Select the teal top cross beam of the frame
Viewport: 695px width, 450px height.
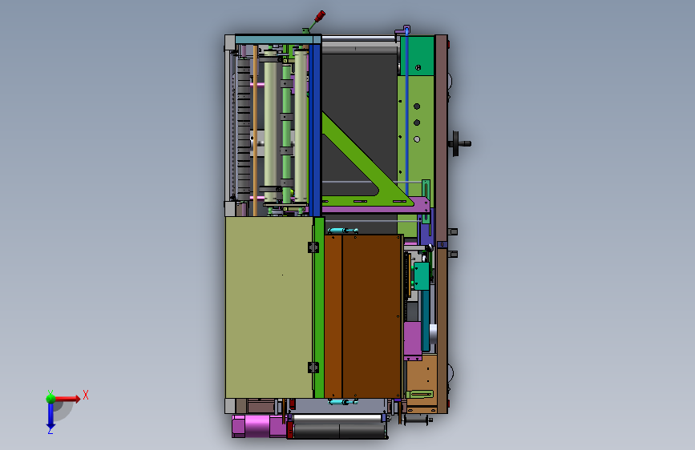278,39
